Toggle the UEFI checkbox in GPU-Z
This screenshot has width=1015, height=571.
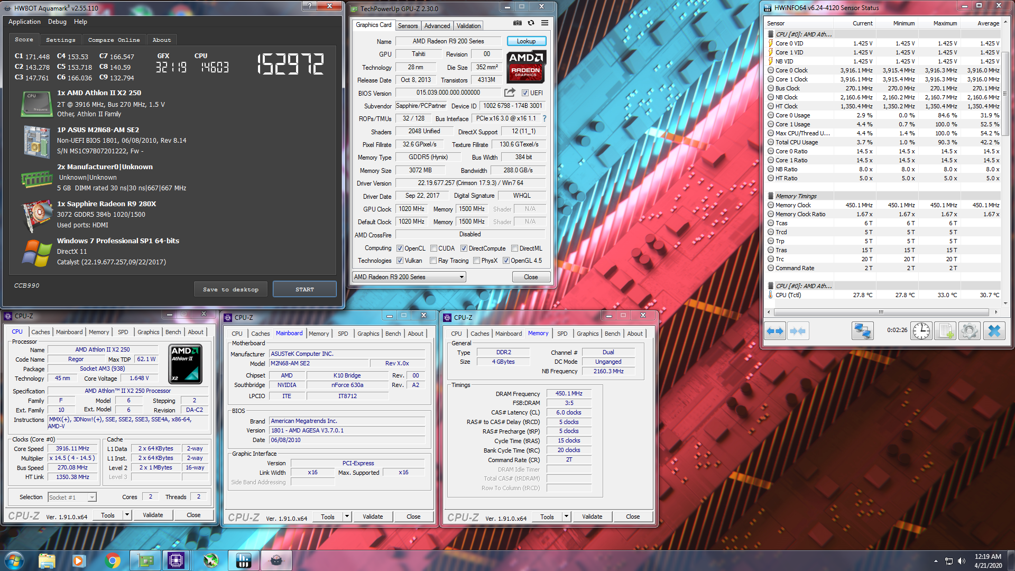coord(525,93)
